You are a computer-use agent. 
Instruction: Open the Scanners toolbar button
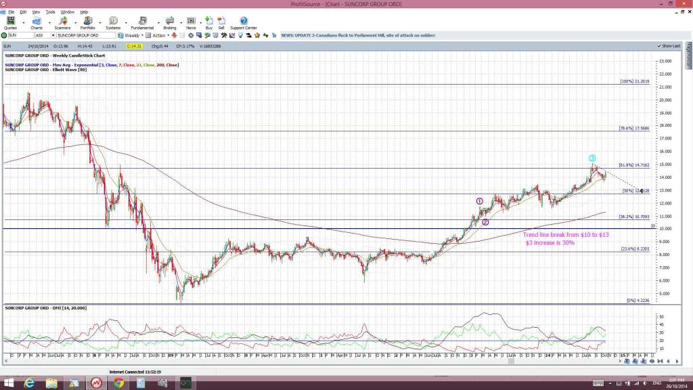coord(63,23)
